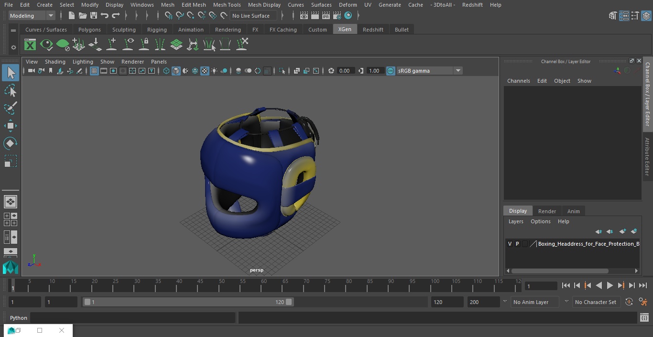Click the play backwards button
Image resolution: width=653 pixels, height=337 pixels.
coord(599,285)
